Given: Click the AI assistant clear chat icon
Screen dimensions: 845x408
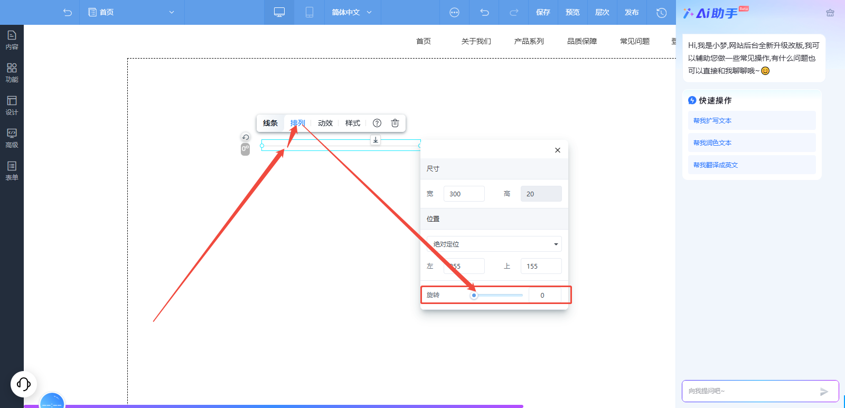Looking at the screenshot, I should pyautogui.click(x=830, y=13).
